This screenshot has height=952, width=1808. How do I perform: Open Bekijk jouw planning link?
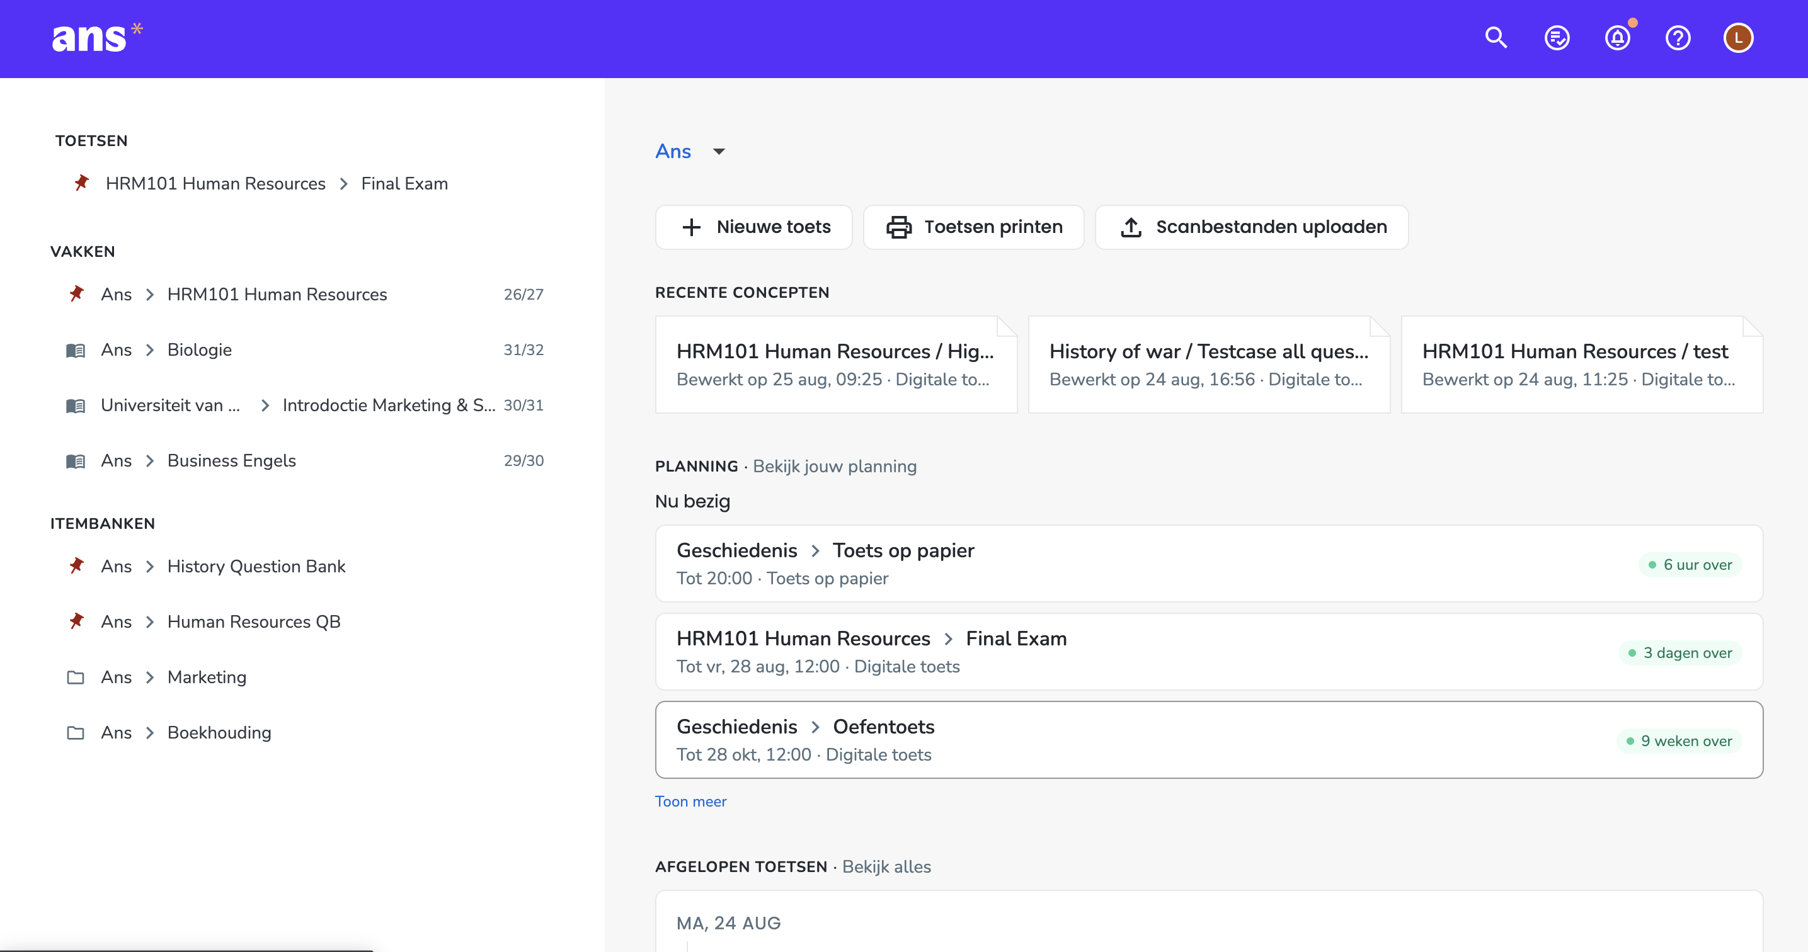pos(835,467)
